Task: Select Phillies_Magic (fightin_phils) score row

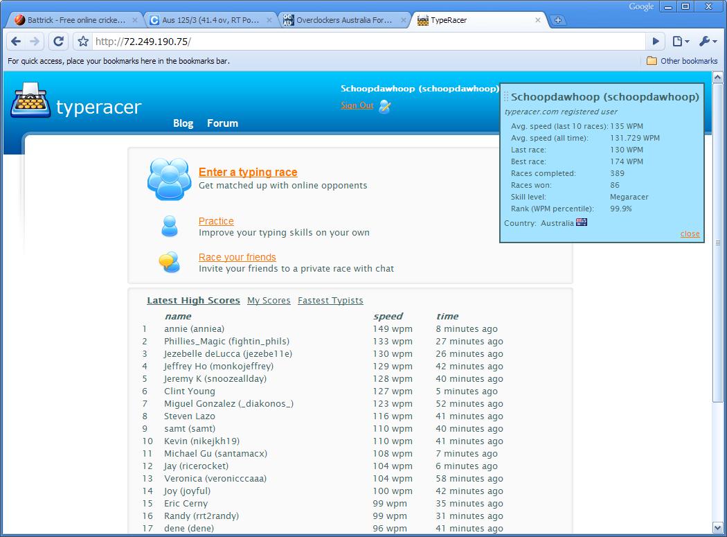Action: (226, 341)
